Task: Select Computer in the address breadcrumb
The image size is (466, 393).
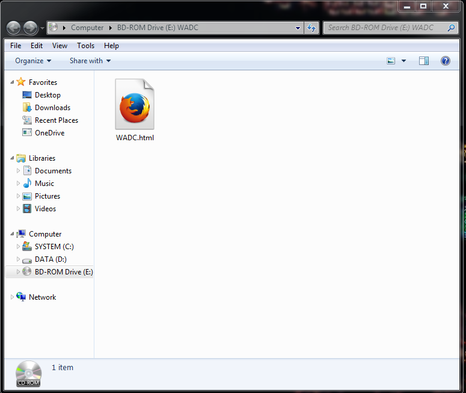Action: point(87,28)
